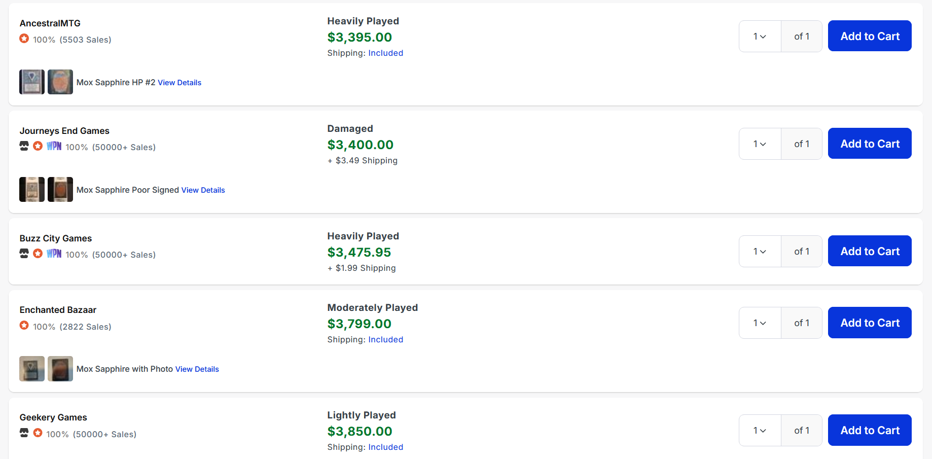Click Buzz City Games storefront icon
The image size is (932, 459).
pyautogui.click(x=24, y=254)
